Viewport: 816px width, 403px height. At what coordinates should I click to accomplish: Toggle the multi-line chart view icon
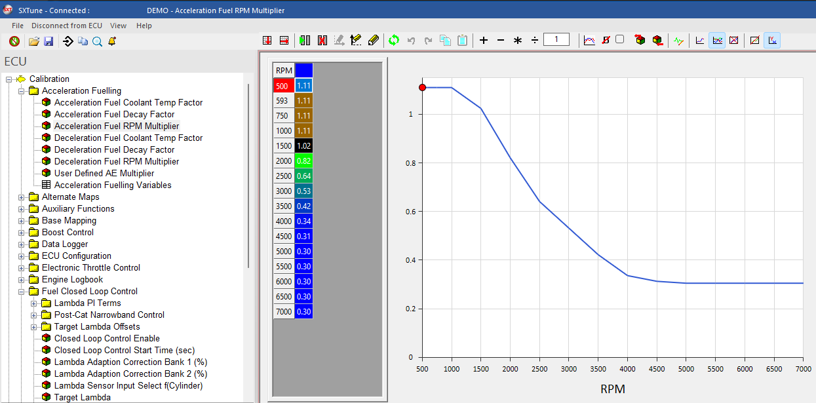point(717,40)
